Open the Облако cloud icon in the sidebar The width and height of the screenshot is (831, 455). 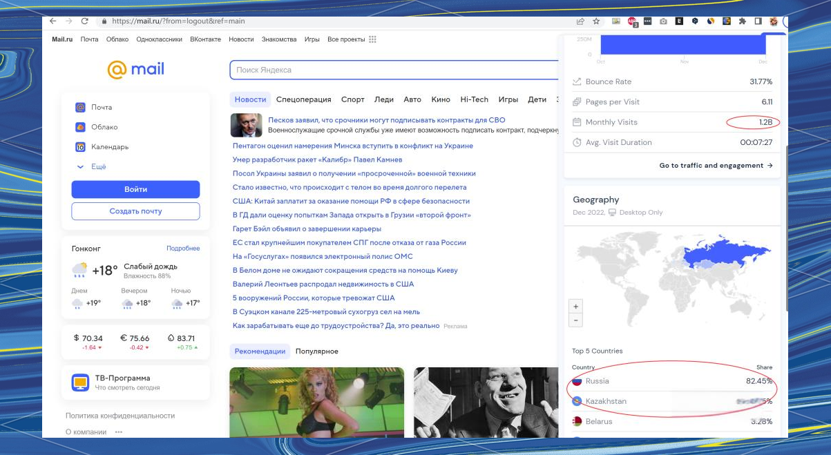point(80,127)
